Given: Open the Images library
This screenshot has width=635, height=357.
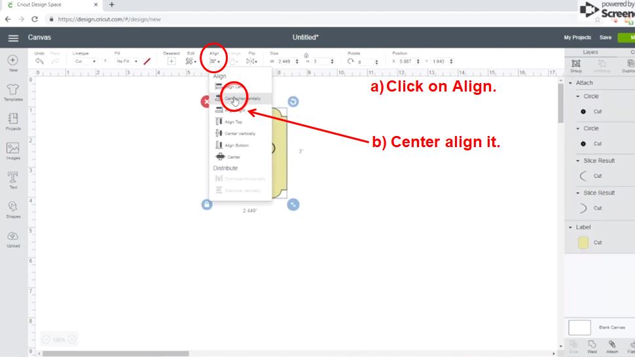Looking at the screenshot, I should [x=13, y=148].
